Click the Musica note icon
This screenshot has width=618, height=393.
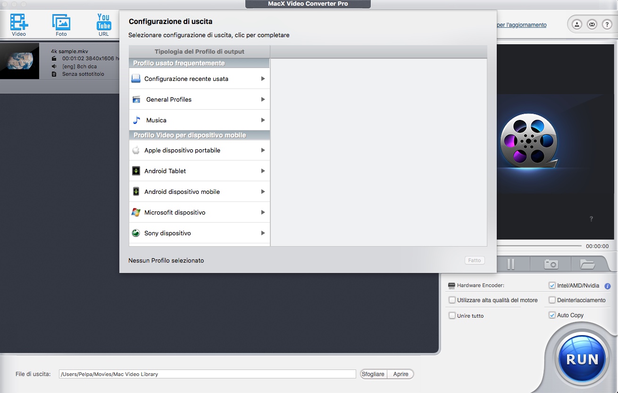point(136,120)
